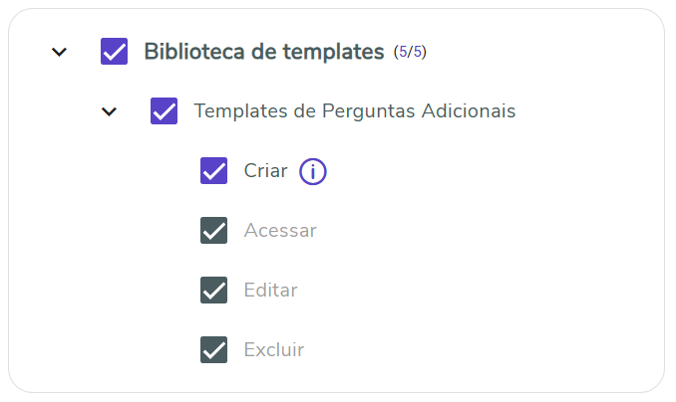This screenshot has width=676, height=402.
Task: Click the purple checkmark beside Criar
Action: (x=214, y=171)
